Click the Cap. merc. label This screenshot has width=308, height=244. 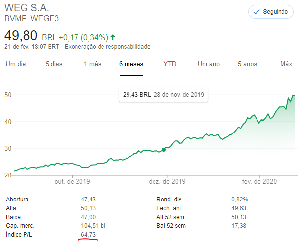tap(20, 226)
